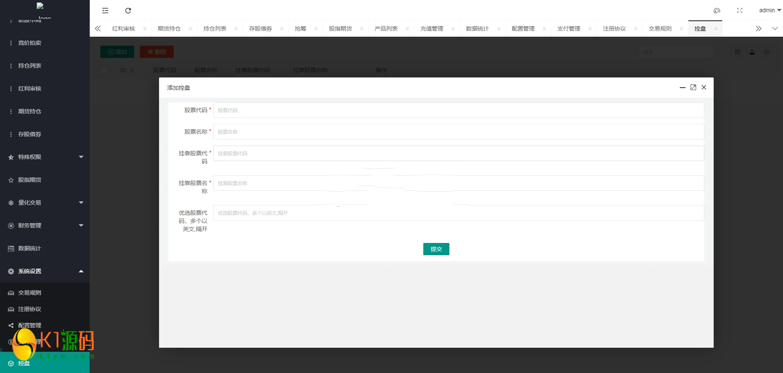Viewport: 783px width, 373px height.
Task: Switch to the 股指期货 tab
Action: pos(341,29)
